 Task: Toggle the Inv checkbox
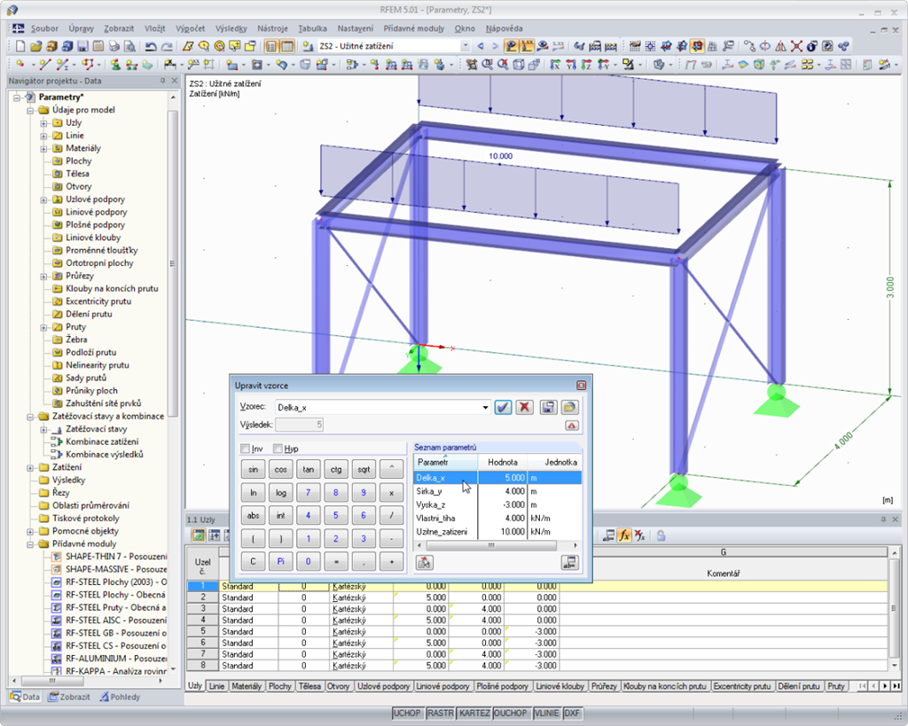[245, 449]
